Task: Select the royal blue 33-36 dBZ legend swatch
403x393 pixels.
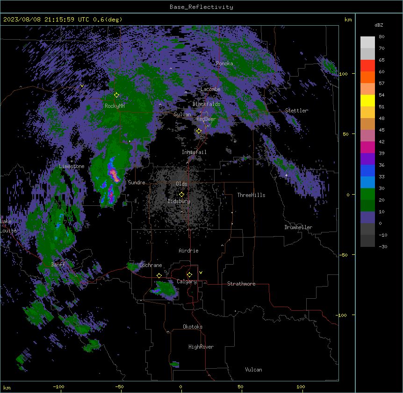Action: click(367, 170)
